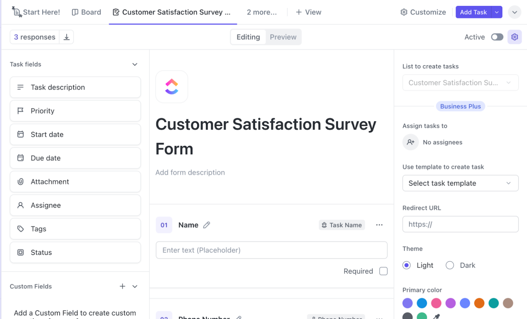The image size is (527, 319).
Task: Click the Tags icon in Task fields
Action: [x=21, y=229]
